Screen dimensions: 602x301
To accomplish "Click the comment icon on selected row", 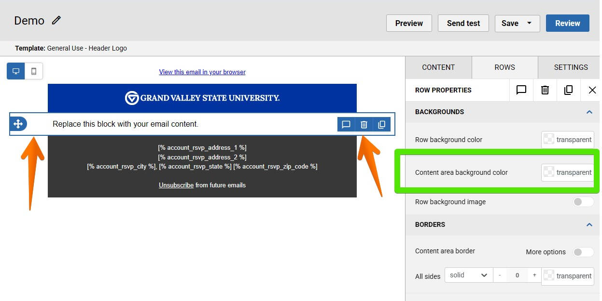I will point(346,125).
